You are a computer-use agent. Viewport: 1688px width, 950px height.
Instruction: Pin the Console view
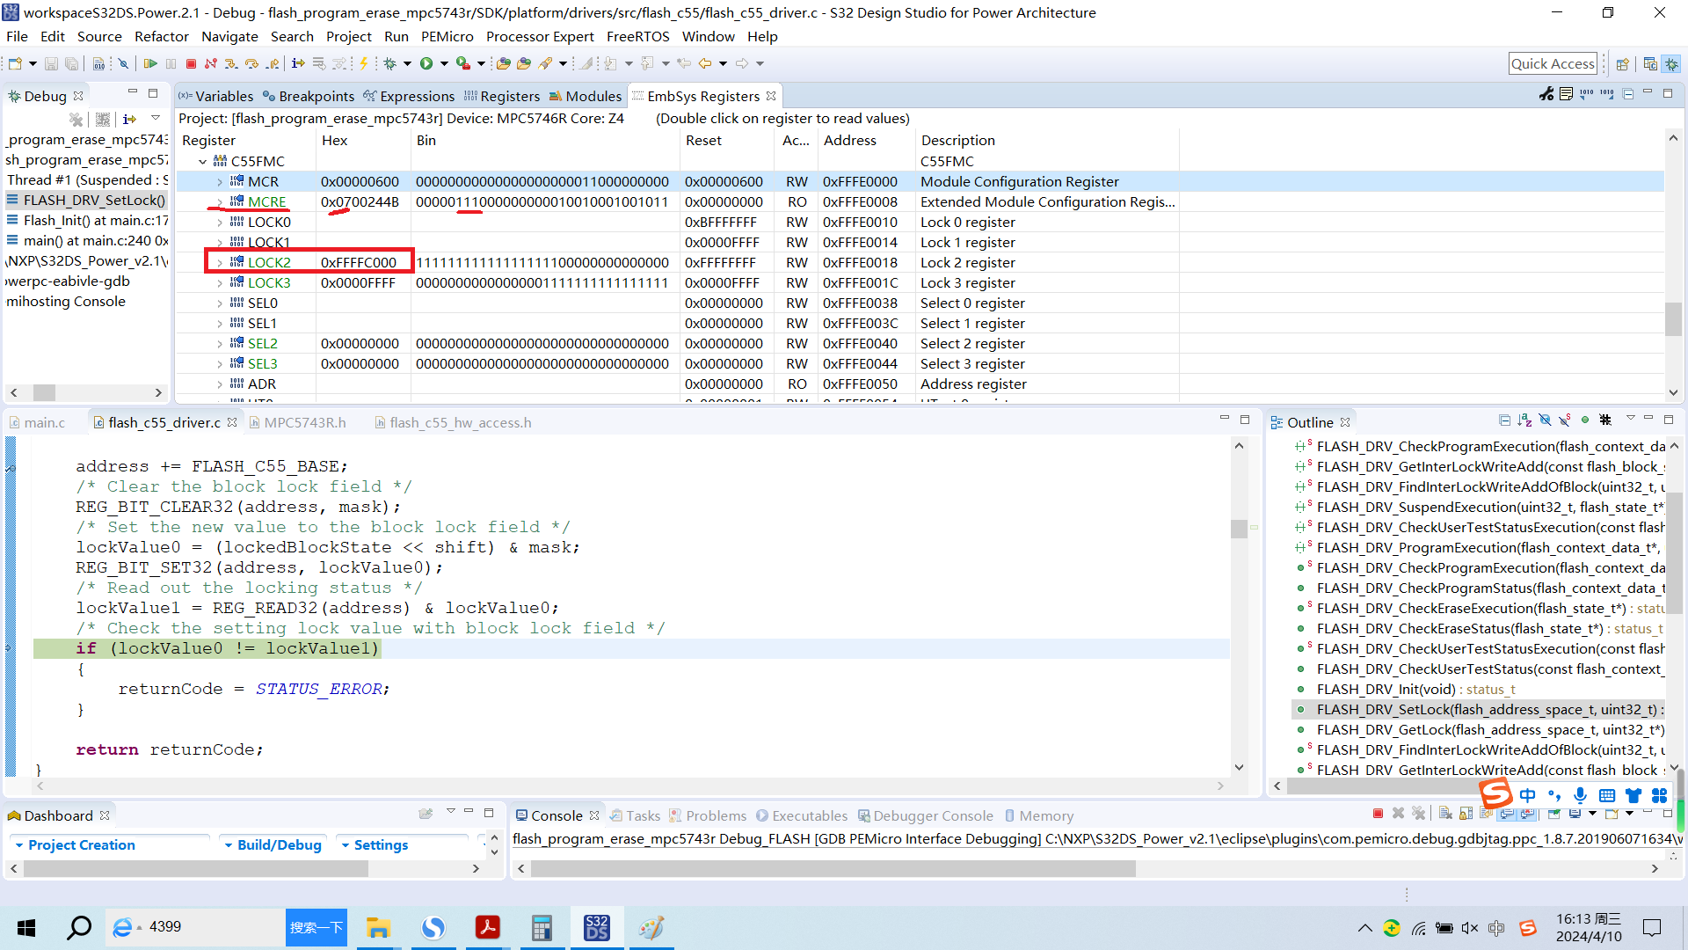(x=1553, y=814)
